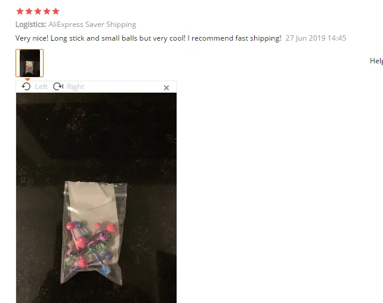This screenshot has width=383, height=303.
Task: Click the rotate left arrow icon
Action: (26, 87)
